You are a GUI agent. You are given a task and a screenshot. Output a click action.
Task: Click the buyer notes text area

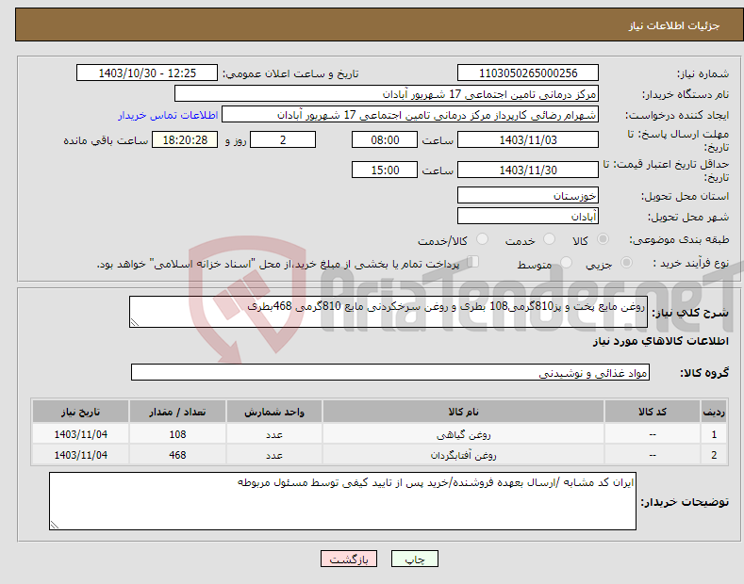tap(342, 501)
